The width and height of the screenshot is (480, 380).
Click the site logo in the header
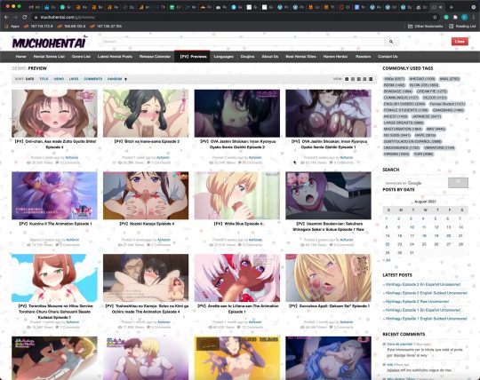(x=50, y=43)
